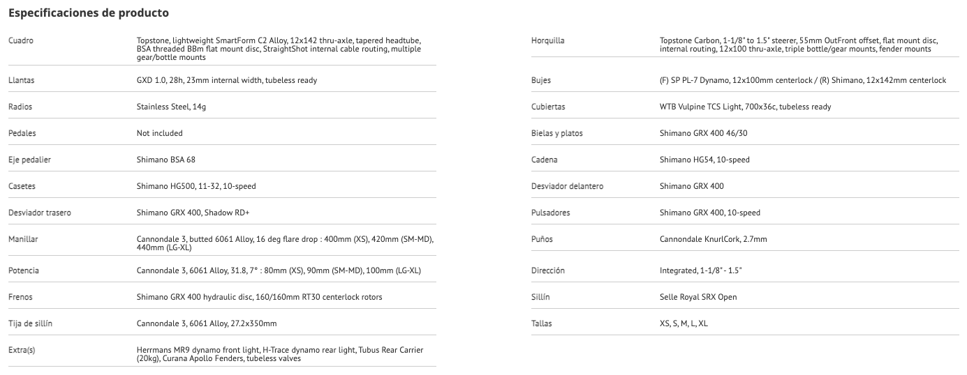The height and width of the screenshot is (375, 967).
Task: Select the 'Cuadro' specification label
Action: click(x=21, y=40)
